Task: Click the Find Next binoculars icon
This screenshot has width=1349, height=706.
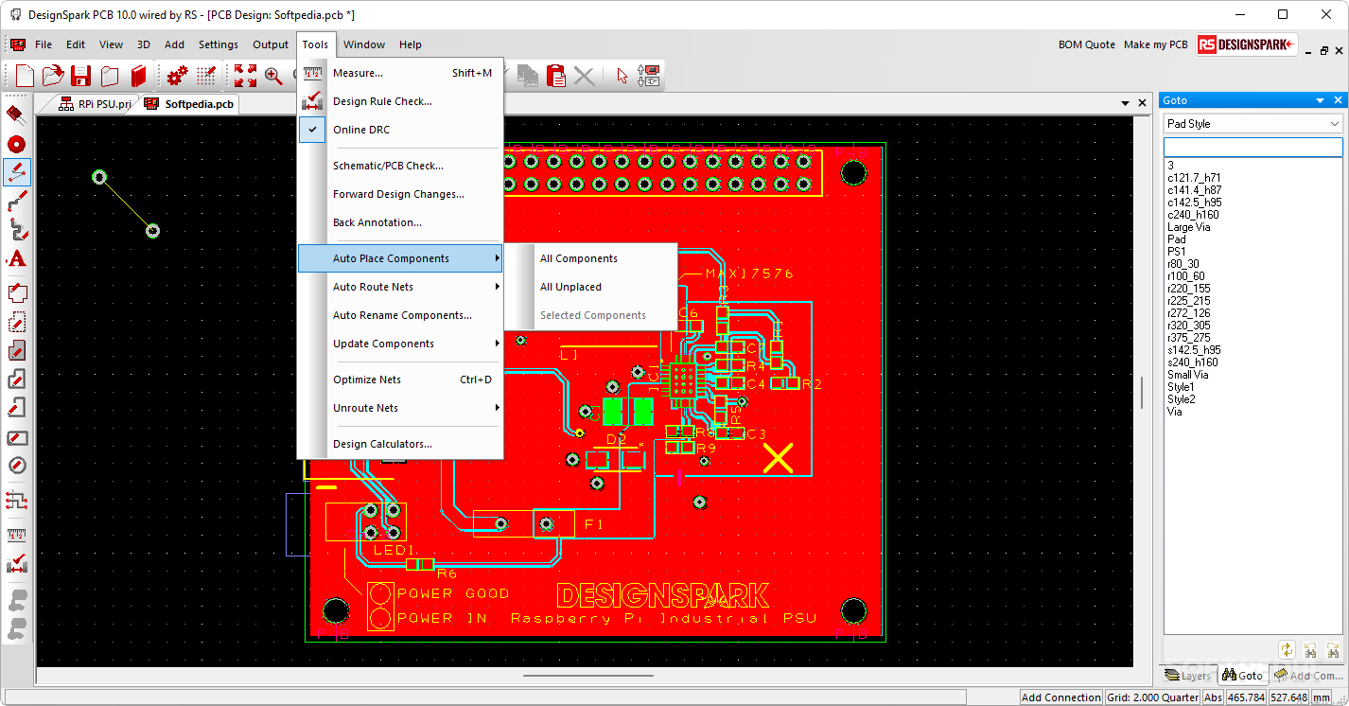Action: click(x=1333, y=649)
